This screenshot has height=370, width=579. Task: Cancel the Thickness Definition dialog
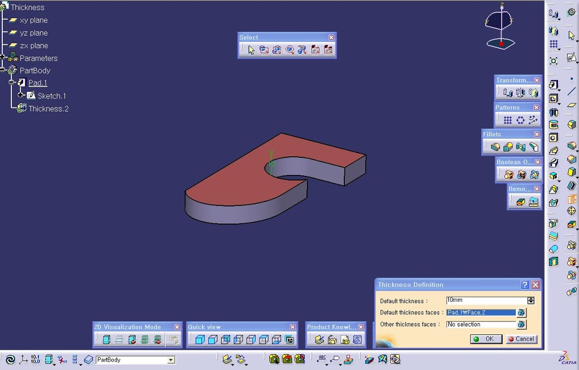[521, 339]
